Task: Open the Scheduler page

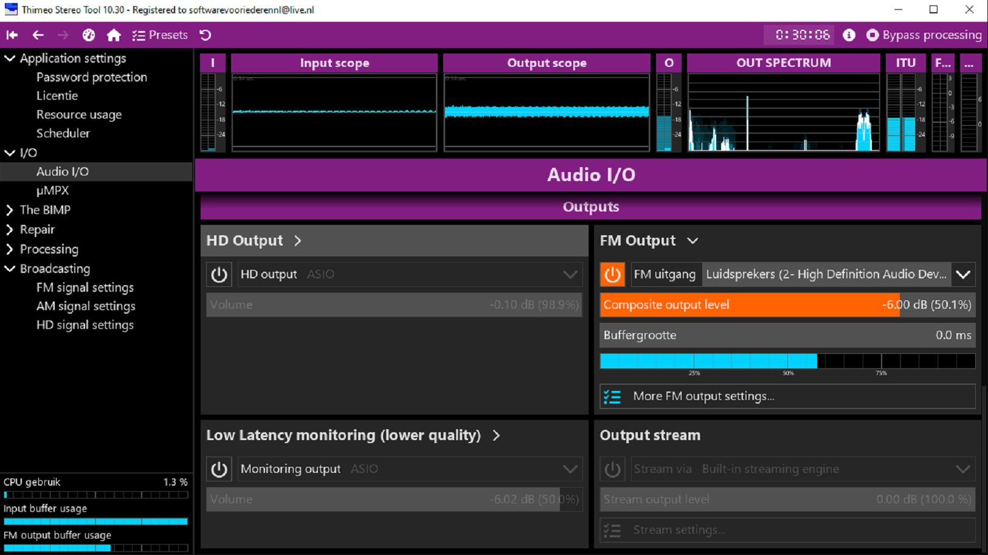Action: (x=63, y=133)
